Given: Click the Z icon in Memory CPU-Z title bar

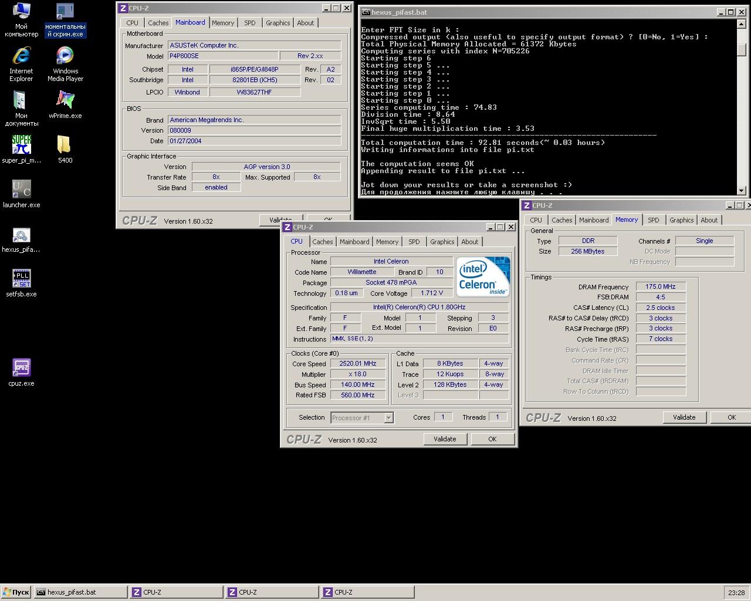Looking at the screenshot, I should [526, 205].
